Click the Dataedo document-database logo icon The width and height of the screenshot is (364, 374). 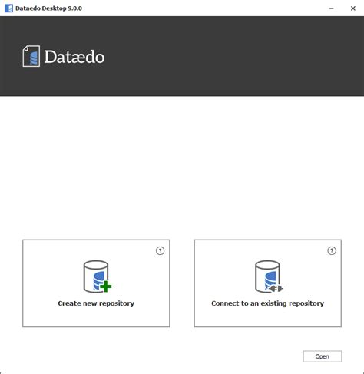(x=31, y=56)
